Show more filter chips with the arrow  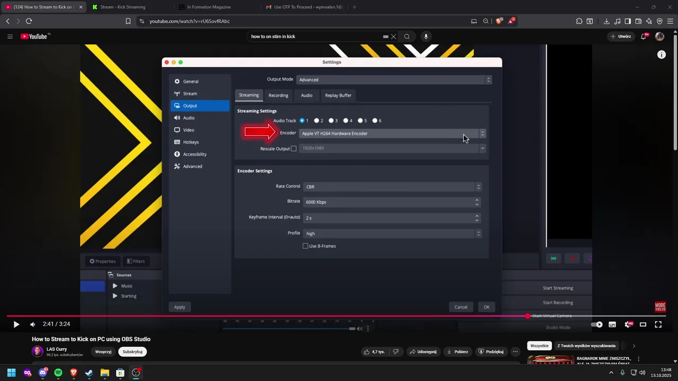point(634,346)
